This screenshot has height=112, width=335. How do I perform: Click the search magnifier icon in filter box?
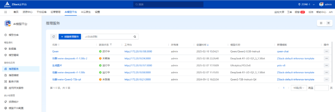coord(135,37)
